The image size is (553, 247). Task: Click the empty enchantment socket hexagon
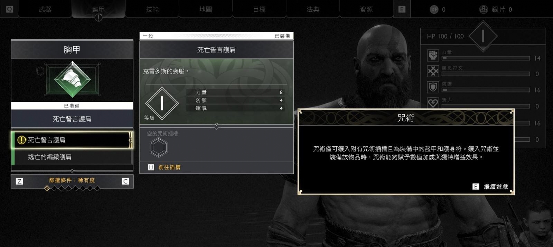click(x=159, y=147)
